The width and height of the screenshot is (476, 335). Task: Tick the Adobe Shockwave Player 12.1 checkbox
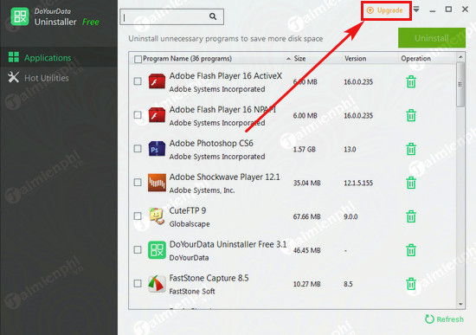pyautogui.click(x=138, y=183)
